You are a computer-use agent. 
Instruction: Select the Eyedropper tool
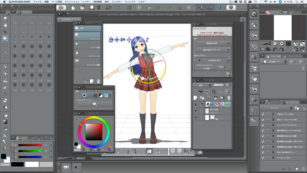(x=5, y=59)
